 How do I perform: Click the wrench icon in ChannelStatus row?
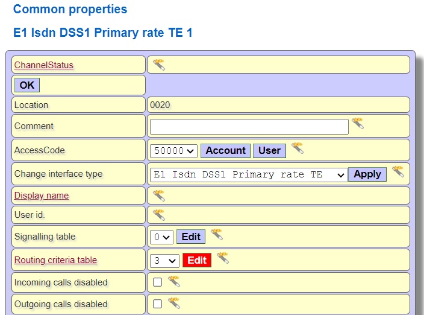tap(158, 65)
